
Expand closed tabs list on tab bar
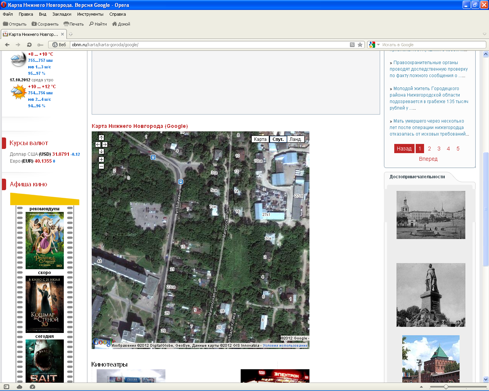click(484, 34)
